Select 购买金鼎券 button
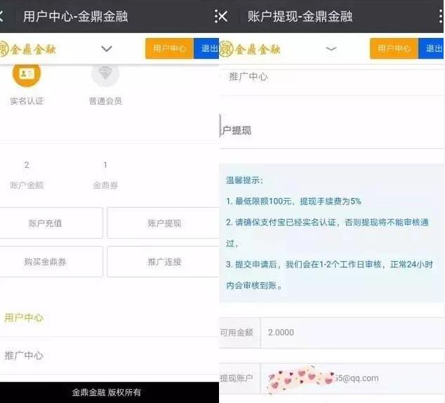The image size is (445, 403). 51,262
